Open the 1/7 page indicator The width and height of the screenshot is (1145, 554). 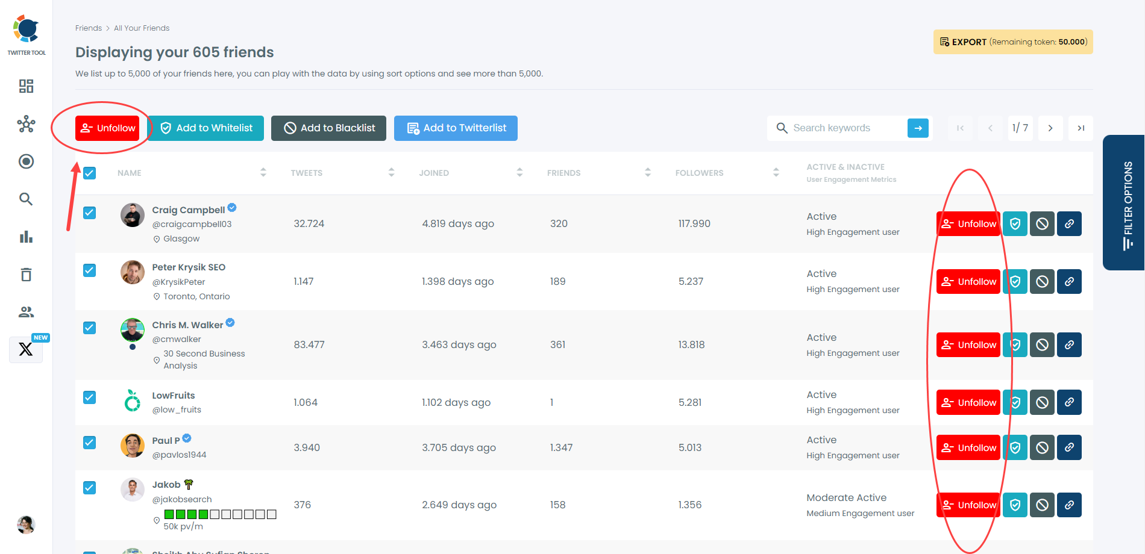(x=1020, y=128)
